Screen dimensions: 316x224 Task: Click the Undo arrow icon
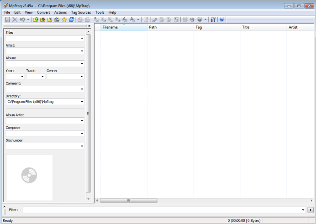pos(22,20)
